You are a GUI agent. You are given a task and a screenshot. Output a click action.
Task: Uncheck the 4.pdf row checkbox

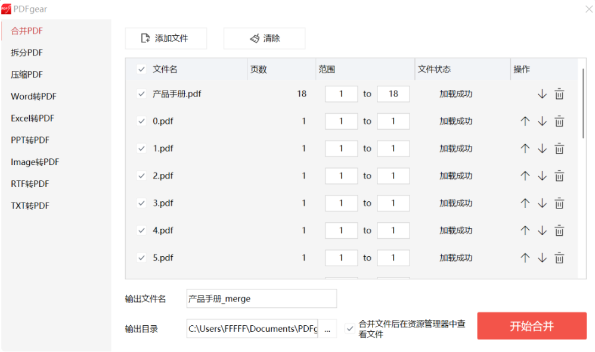(x=141, y=230)
